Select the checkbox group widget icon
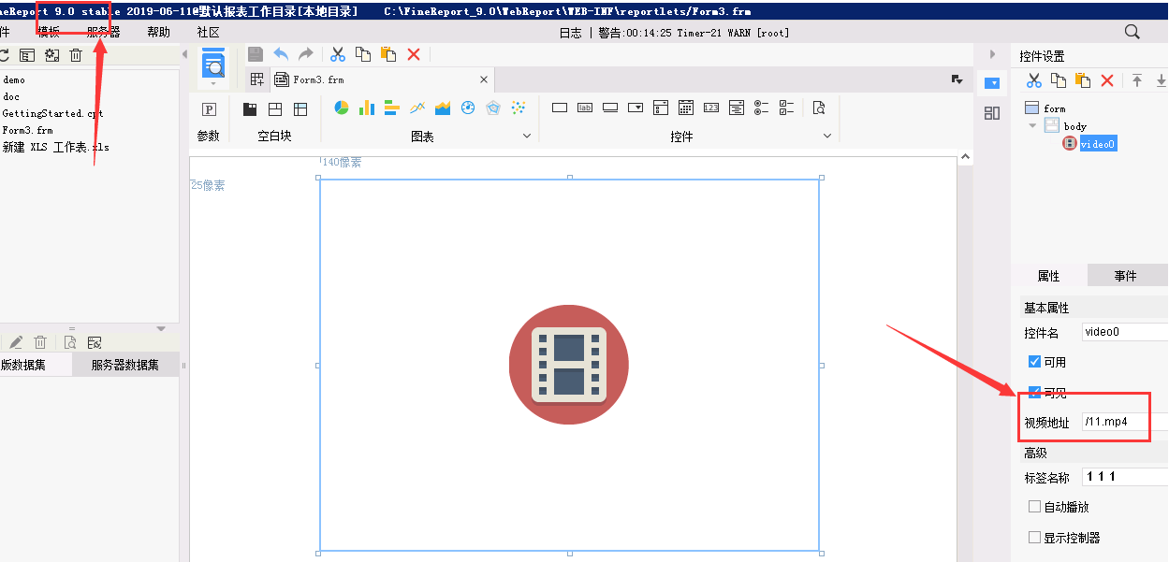1169x562 pixels. coord(787,108)
